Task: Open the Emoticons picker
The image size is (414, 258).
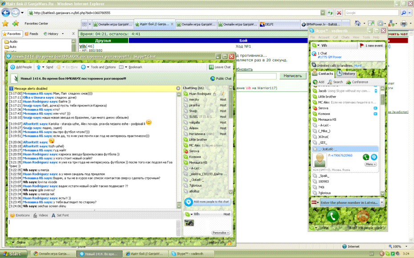Action: [x=20, y=215]
